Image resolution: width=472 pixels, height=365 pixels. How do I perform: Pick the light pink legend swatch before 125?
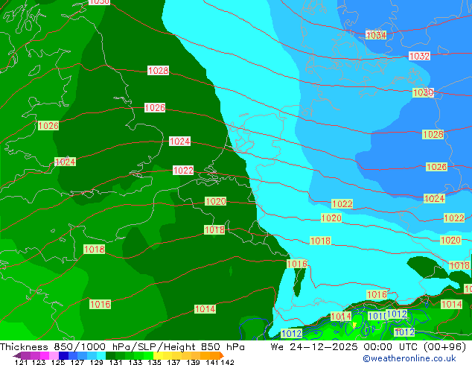[x=54, y=355]
